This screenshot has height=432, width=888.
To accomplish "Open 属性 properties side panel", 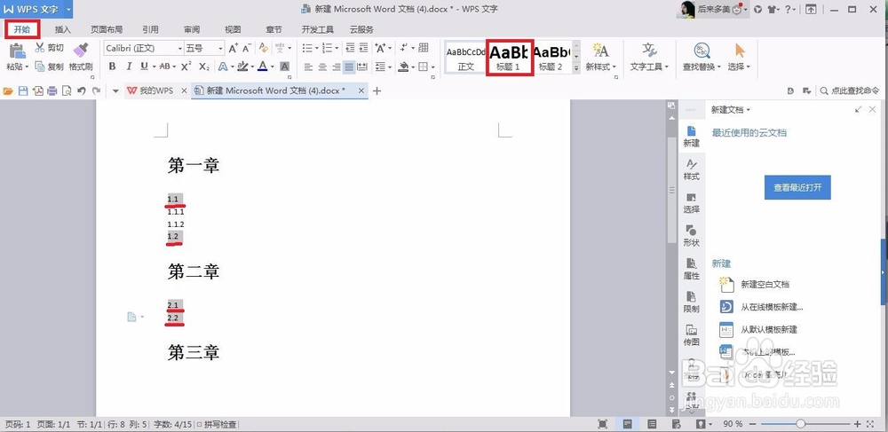I will click(691, 269).
